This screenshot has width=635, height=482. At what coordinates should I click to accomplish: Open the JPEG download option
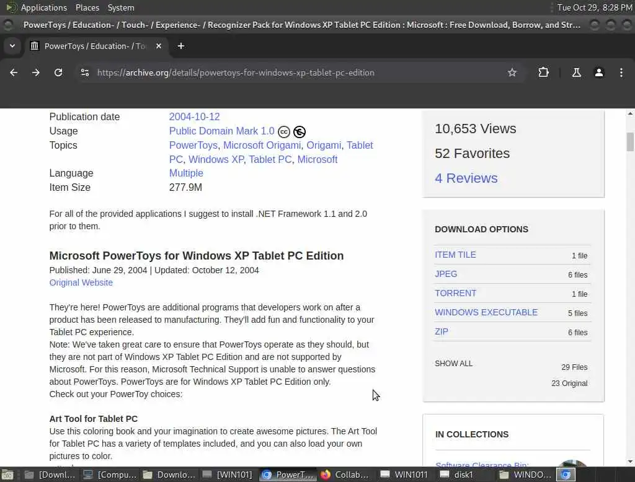(x=446, y=274)
